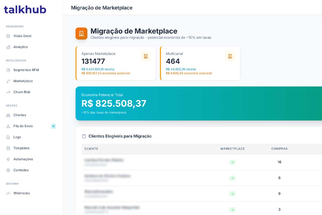
Task: Click the Webhooks code brackets icon
Action: (8, 193)
